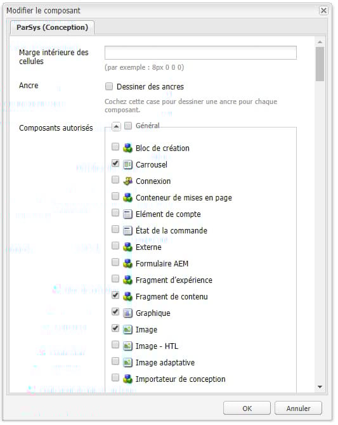Click the Importateur de conception label text
Screen dimensions: 338x425
click(181, 379)
